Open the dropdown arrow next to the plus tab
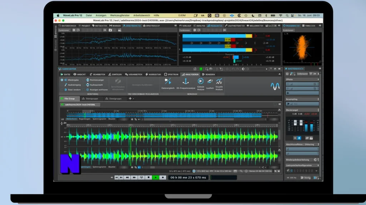Screen dimensions: 366x205 point(134,99)
